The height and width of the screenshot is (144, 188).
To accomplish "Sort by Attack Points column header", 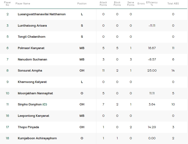I will coord(103,4).
